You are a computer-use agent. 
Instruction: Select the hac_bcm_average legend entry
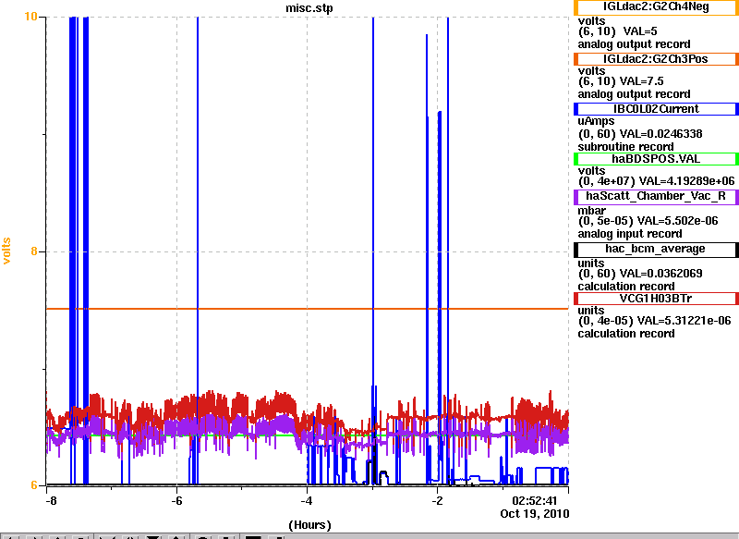[x=656, y=250]
